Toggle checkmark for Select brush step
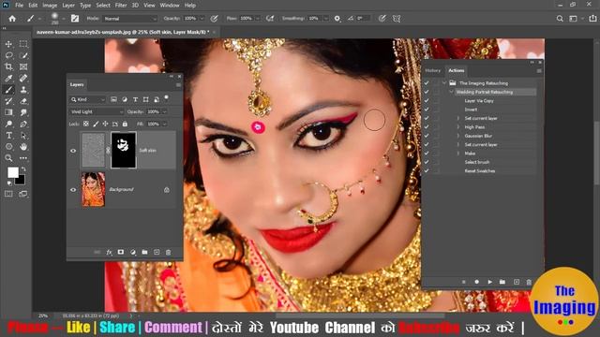600x337 pixels. point(427,162)
